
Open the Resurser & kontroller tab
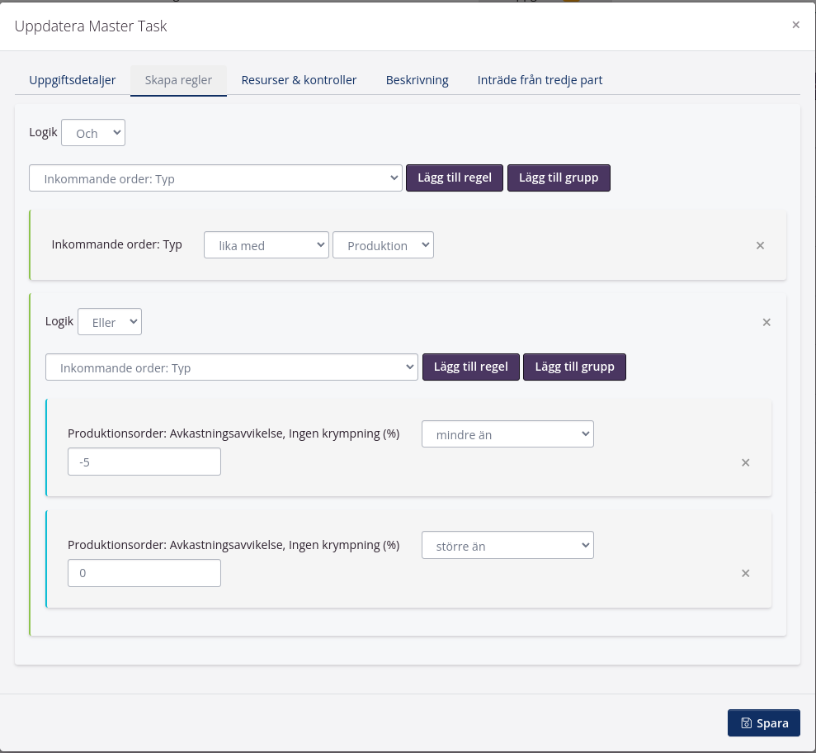(299, 80)
